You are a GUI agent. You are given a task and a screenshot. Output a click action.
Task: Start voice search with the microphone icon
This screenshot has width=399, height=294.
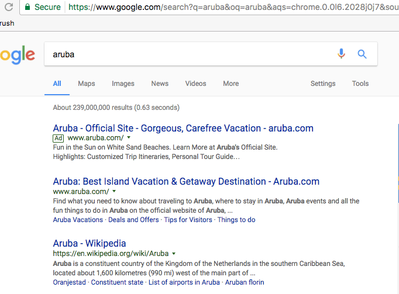(341, 54)
